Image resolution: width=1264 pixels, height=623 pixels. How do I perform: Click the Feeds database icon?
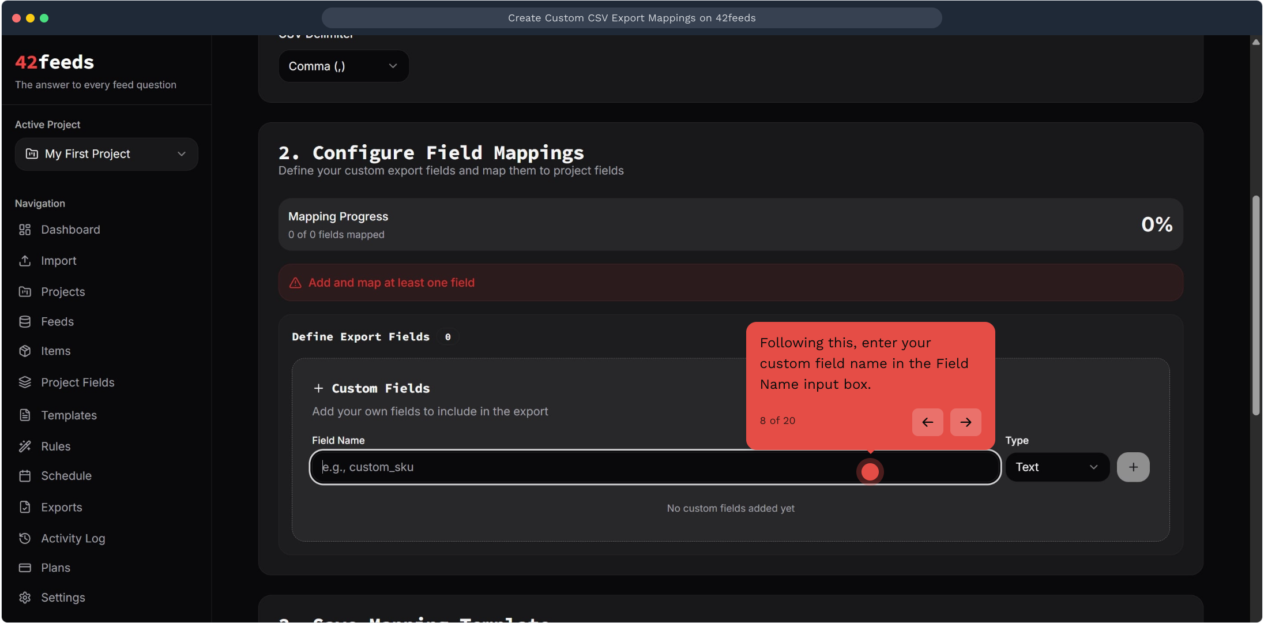pyautogui.click(x=25, y=322)
